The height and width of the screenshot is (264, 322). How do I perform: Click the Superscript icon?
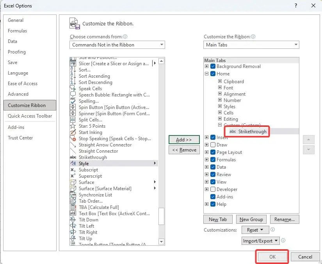click(73, 176)
